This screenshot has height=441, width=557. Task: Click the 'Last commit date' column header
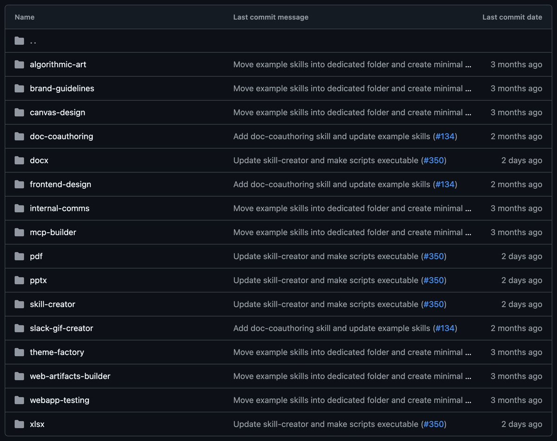(512, 17)
